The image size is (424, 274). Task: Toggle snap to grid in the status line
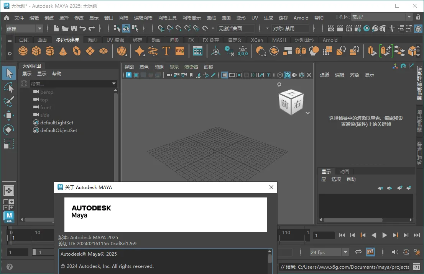pyautogui.click(x=161, y=28)
